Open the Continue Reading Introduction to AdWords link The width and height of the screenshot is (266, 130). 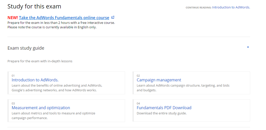point(231,7)
